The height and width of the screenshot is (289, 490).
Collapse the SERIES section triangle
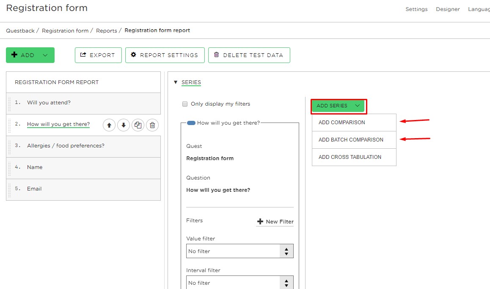(175, 82)
